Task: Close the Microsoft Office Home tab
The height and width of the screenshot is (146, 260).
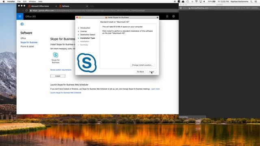Action: [x=56, y=6]
